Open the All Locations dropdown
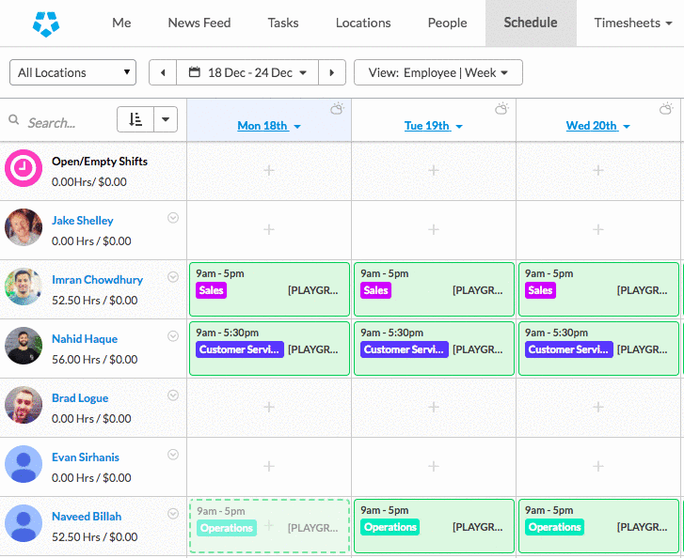 72,72
